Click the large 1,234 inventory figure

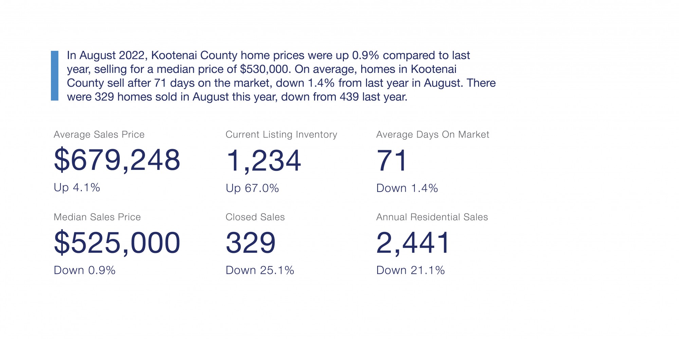pyautogui.click(x=263, y=161)
